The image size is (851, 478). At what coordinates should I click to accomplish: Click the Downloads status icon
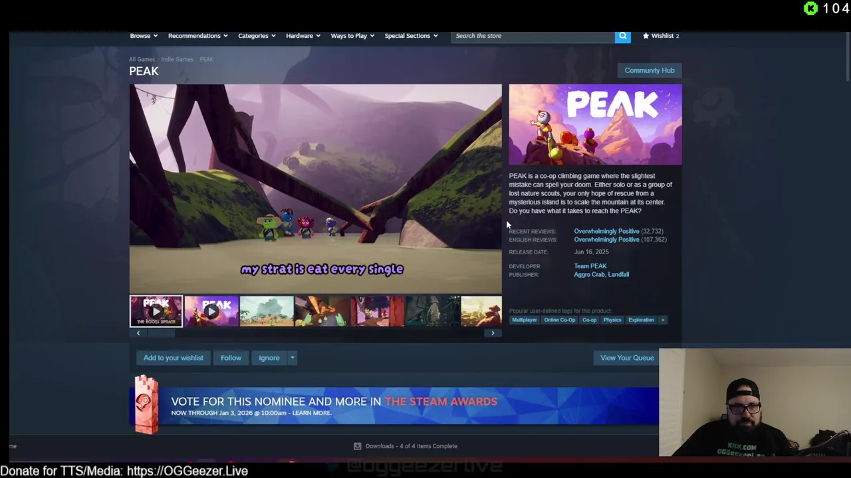357,446
